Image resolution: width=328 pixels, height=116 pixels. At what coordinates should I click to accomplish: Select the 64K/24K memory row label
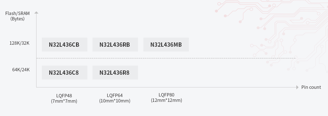pos(21,70)
